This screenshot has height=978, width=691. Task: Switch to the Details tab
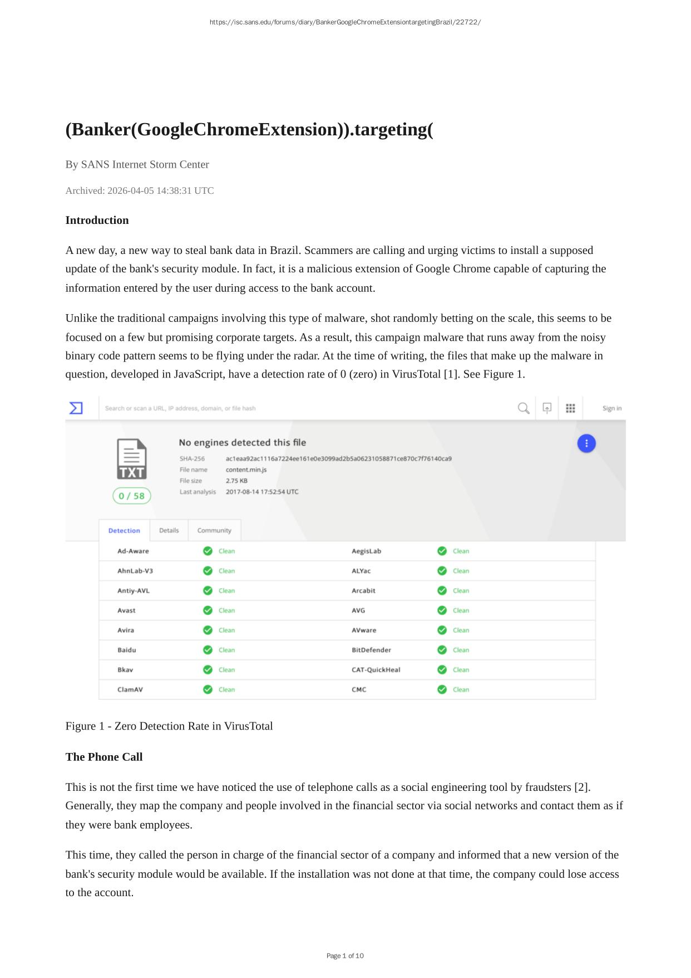click(x=169, y=530)
